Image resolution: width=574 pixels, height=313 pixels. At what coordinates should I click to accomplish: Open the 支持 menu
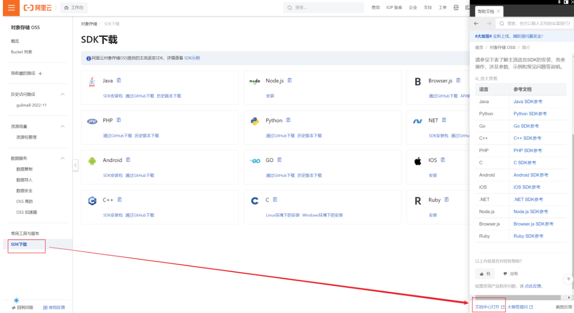(x=427, y=8)
